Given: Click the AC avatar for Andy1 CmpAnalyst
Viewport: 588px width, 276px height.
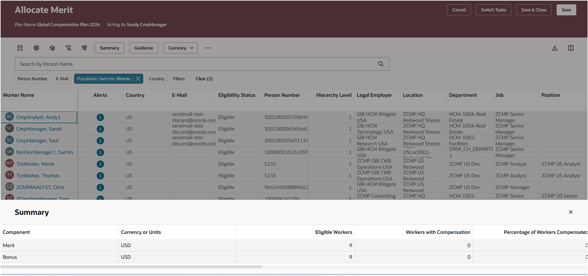Looking at the screenshot, I should click(x=10, y=117).
